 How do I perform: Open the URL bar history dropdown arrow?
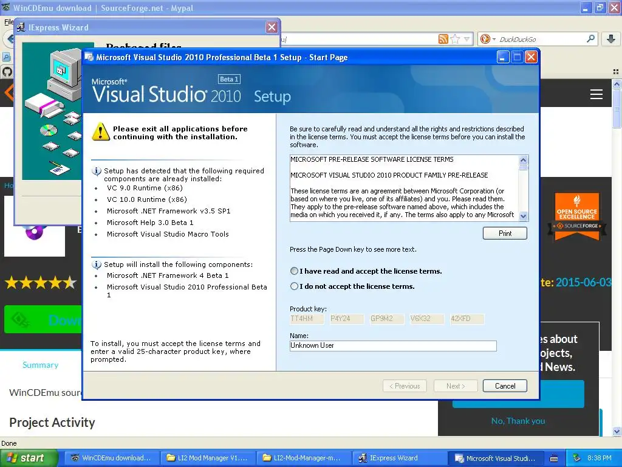(467, 39)
